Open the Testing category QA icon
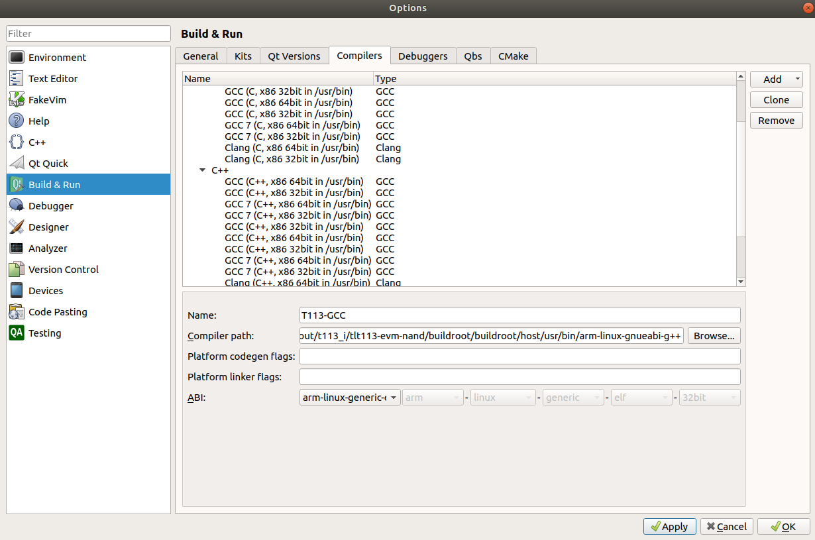 (17, 333)
